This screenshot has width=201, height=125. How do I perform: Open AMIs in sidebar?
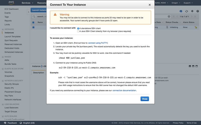tap(7, 60)
